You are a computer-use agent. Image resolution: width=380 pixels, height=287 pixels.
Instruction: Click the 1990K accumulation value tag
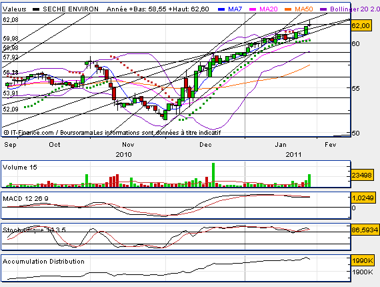363,260
